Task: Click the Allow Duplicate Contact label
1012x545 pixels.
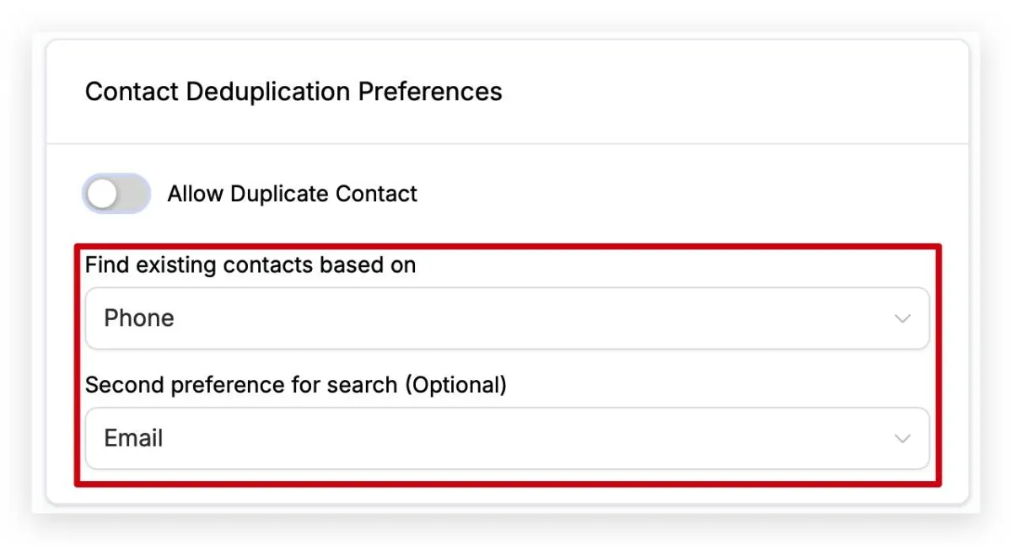Action: pos(292,194)
